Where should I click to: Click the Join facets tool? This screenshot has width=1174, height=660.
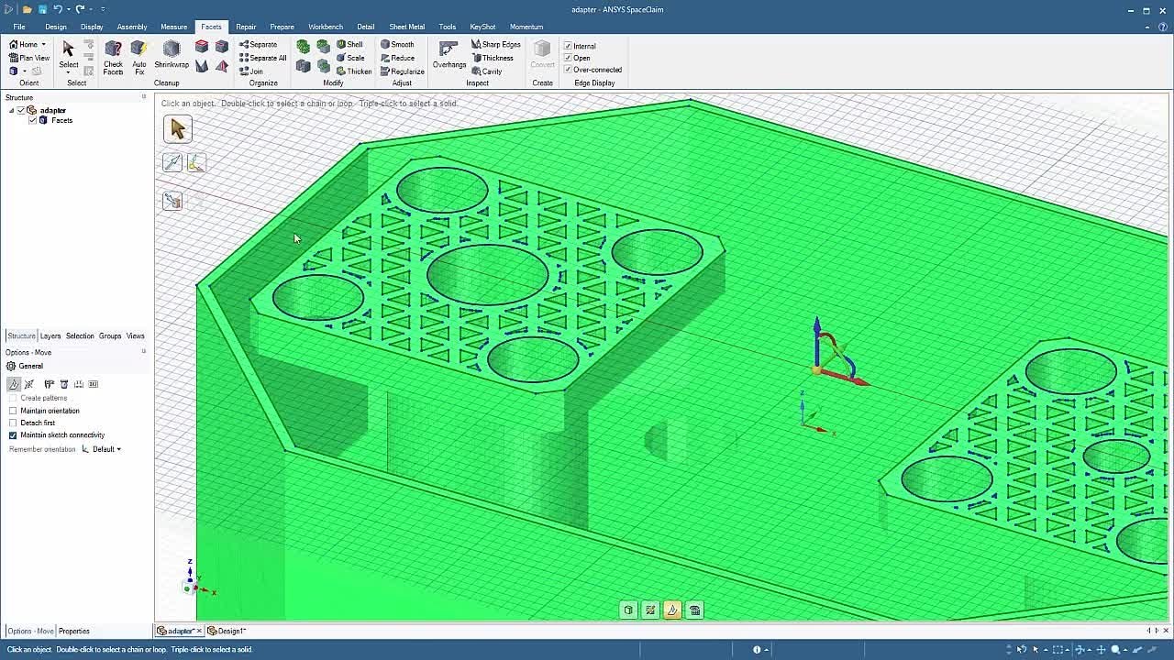coord(250,71)
